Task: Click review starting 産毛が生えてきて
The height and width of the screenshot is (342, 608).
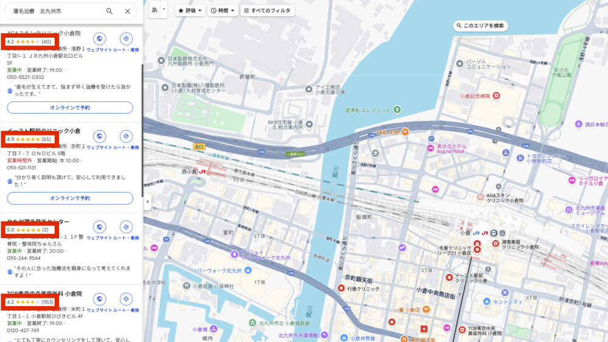Action: click(x=72, y=91)
